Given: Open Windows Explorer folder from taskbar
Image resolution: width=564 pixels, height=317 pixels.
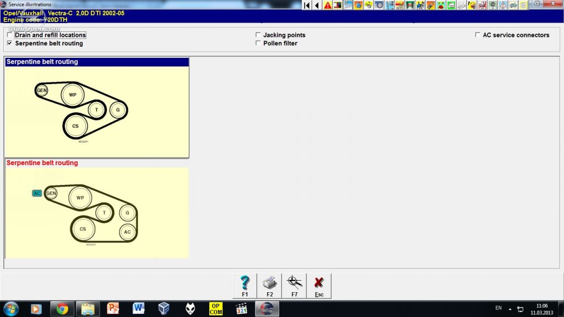Looking at the screenshot, I should pos(88,309).
